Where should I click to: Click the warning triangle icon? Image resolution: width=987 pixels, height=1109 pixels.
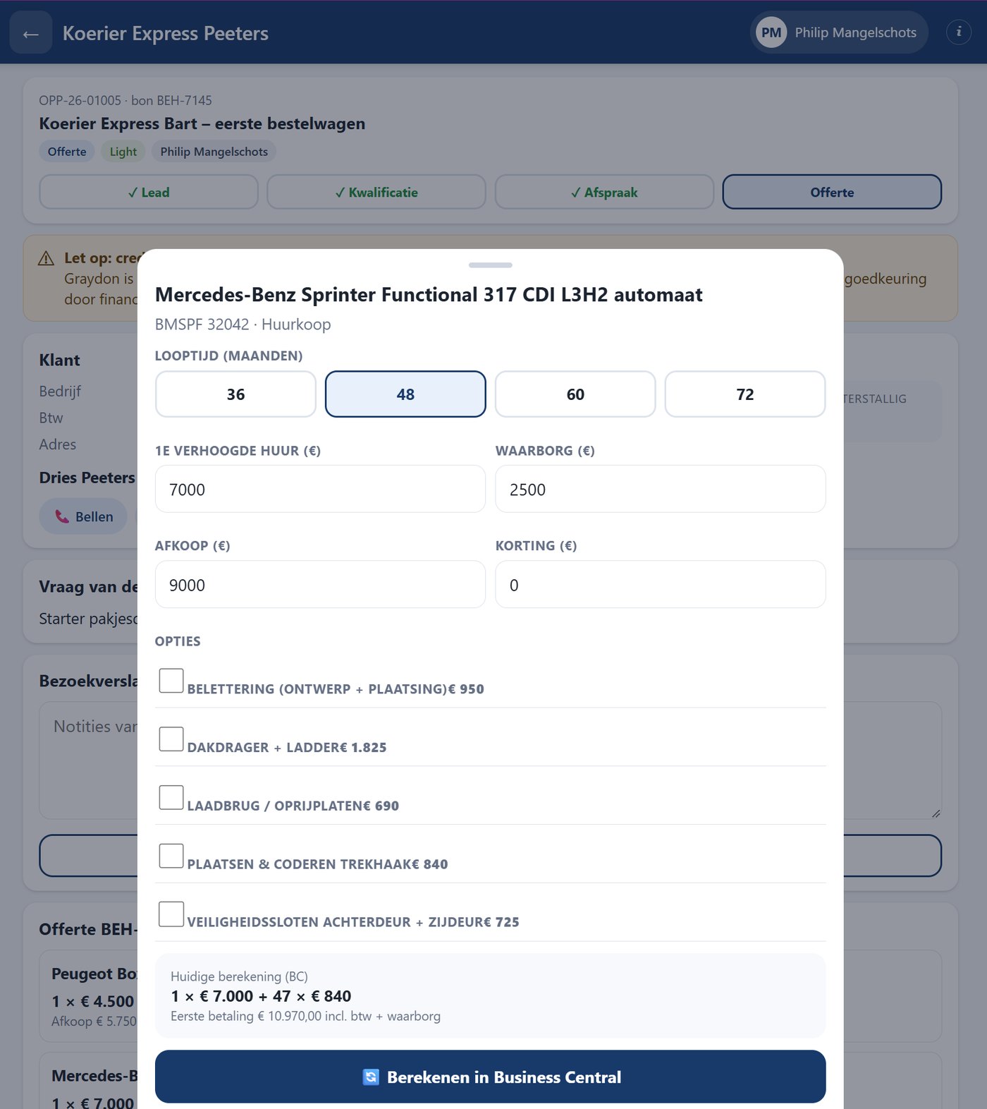point(46,258)
